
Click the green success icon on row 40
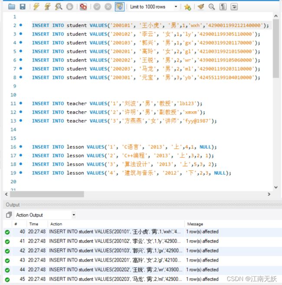[7, 232]
